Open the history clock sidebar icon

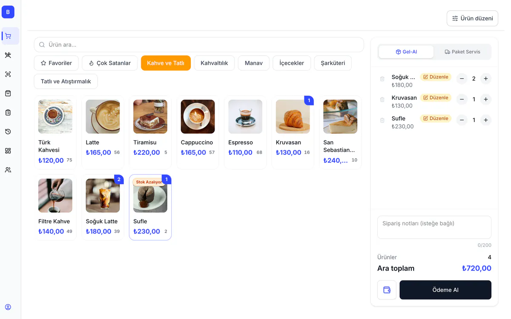click(8, 132)
